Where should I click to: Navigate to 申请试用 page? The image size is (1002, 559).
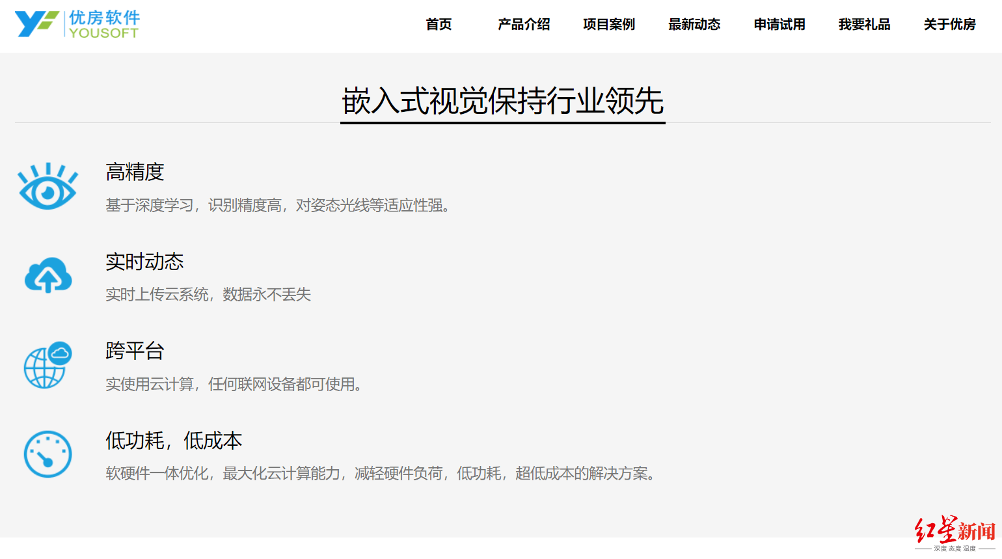[779, 25]
